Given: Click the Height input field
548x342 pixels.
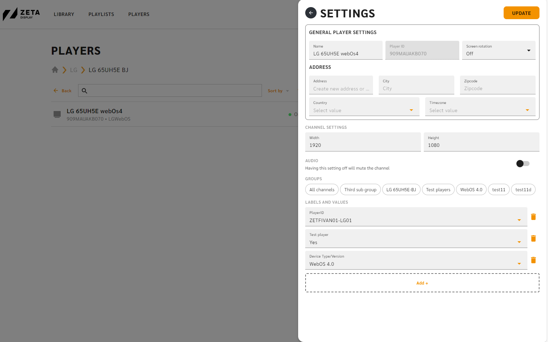Looking at the screenshot, I should [x=482, y=142].
